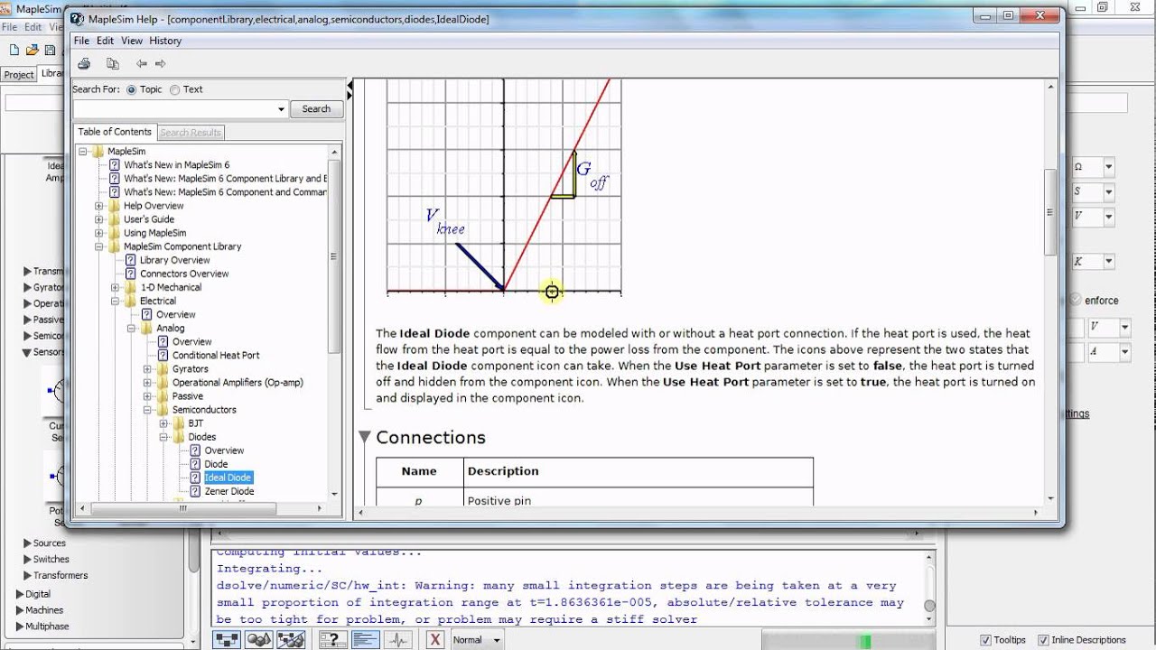Expand the User's Guide folder
1156x650 pixels.
(99, 219)
